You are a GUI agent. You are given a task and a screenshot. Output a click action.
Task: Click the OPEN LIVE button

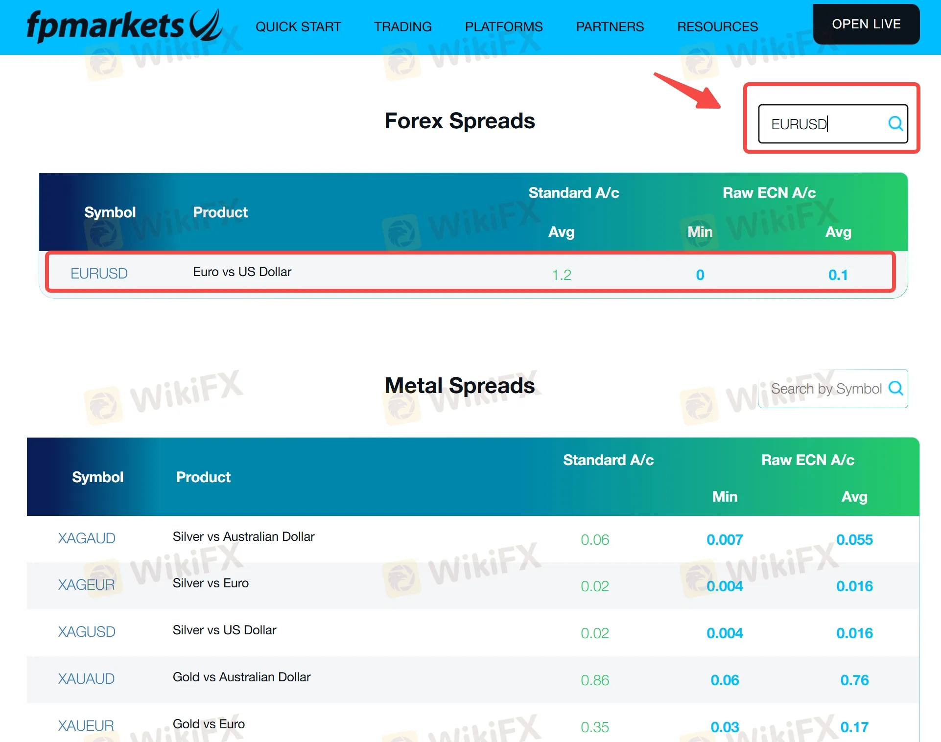pyautogui.click(x=866, y=24)
